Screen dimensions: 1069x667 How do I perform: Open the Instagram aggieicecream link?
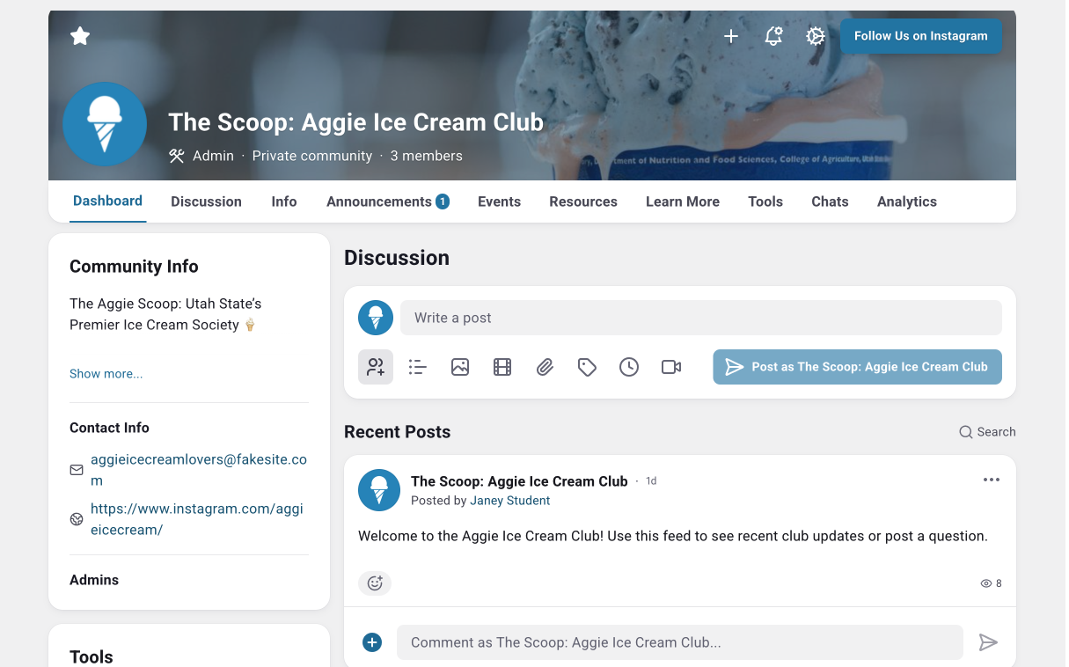pyautogui.click(x=197, y=519)
